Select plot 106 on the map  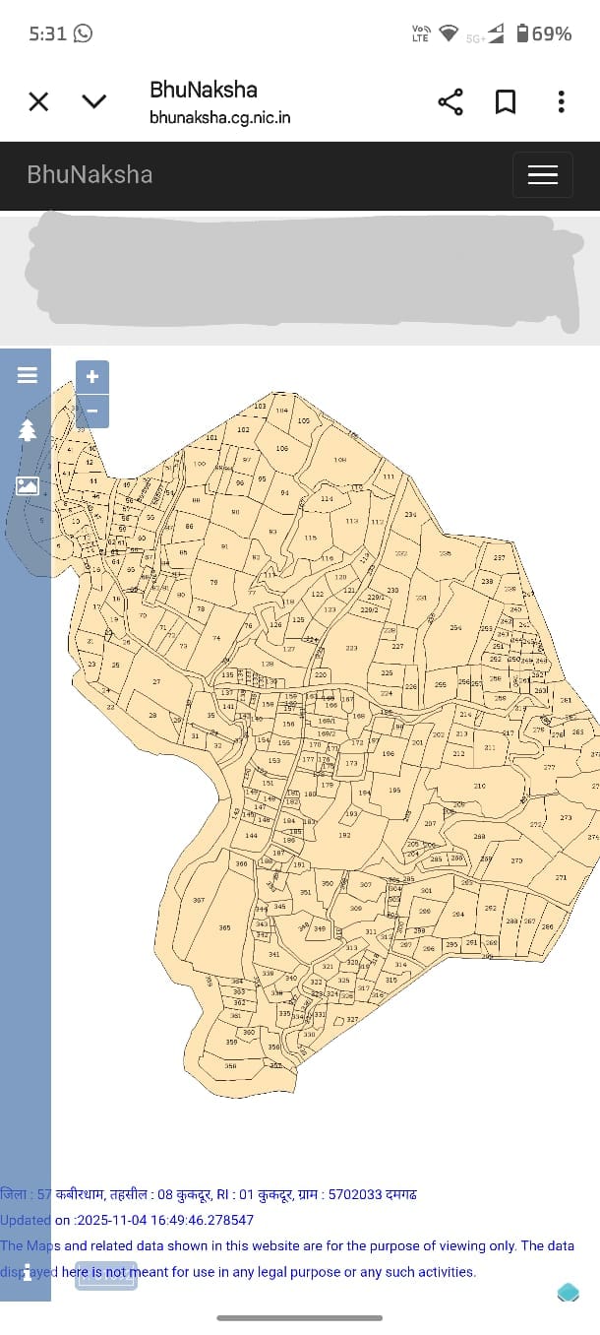point(282,449)
